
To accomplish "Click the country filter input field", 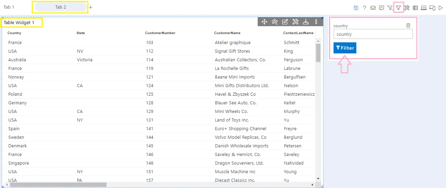I will [373, 34].
